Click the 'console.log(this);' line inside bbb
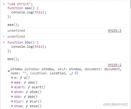Image resolution: width=131 pixels, height=109 pixels. [29, 47]
